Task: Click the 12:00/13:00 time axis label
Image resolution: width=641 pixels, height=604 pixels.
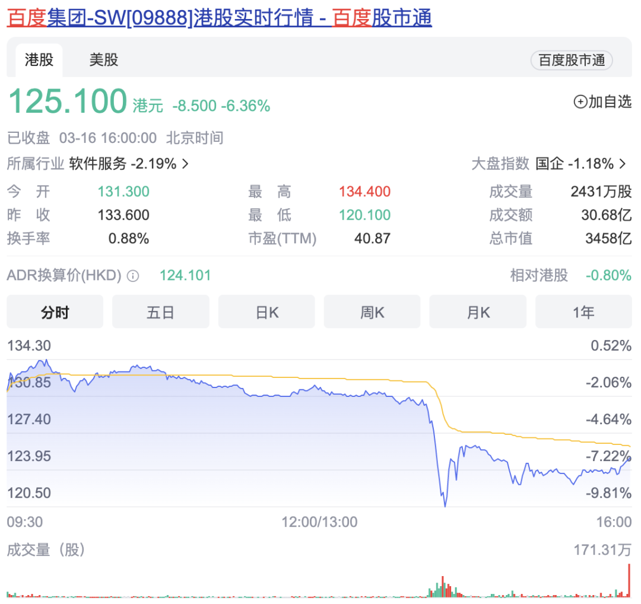Action: (x=319, y=522)
